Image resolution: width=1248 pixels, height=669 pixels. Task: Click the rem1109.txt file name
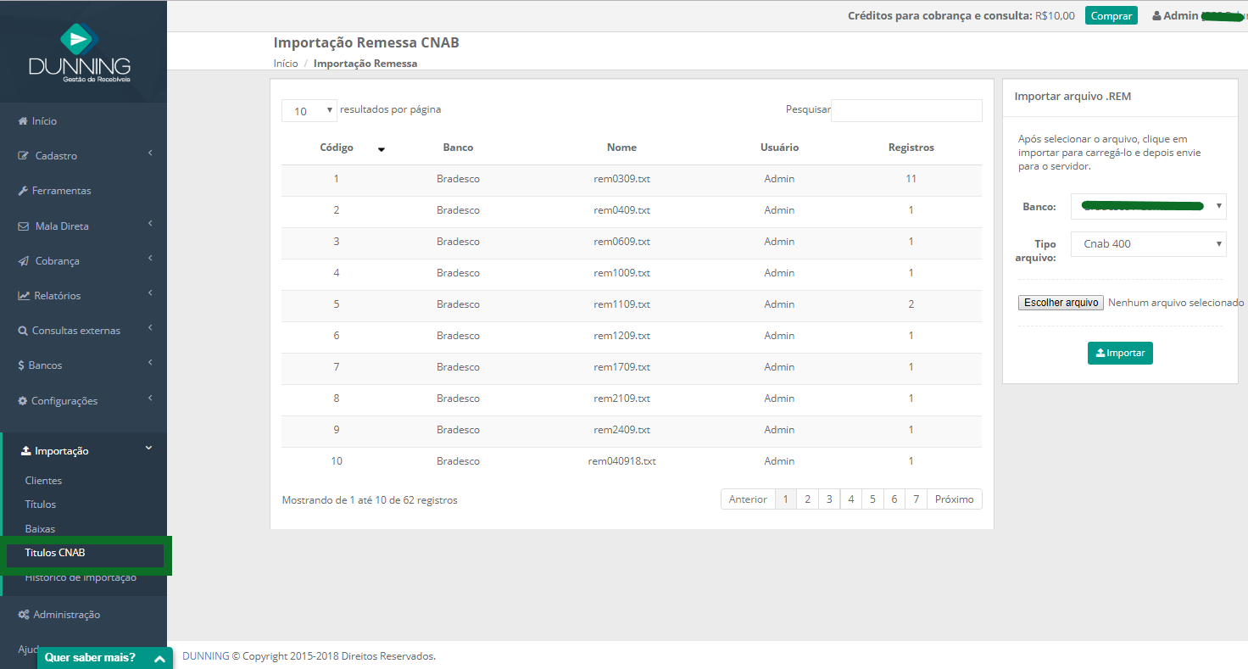point(621,304)
